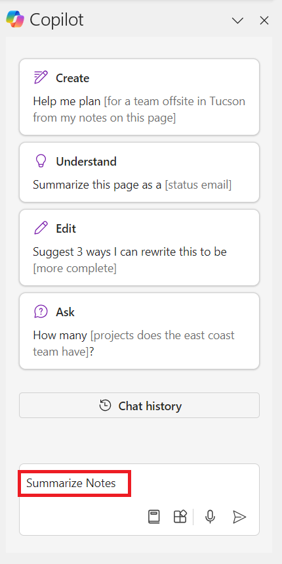Image resolution: width=282 pixels, height=564 pixels.
Task: Close the Copilot pane
Action: click(264, 21)
